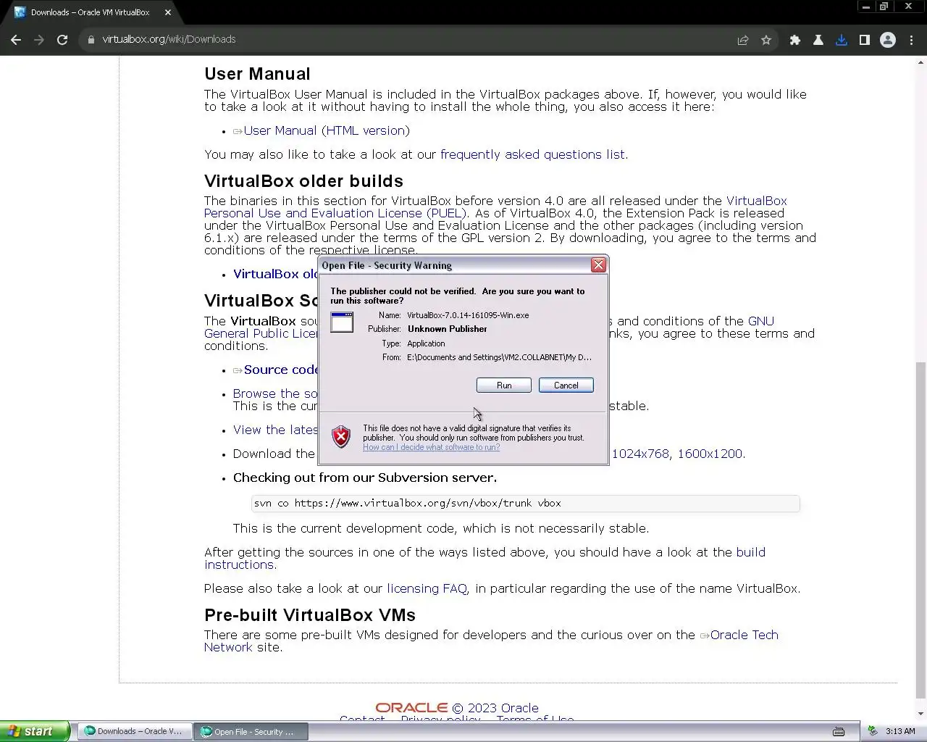The width and height of the screenshot is (927, 742).
Task: Click the scrollbar up arrow
Action: pyautogui.click(x=920, y=62)
